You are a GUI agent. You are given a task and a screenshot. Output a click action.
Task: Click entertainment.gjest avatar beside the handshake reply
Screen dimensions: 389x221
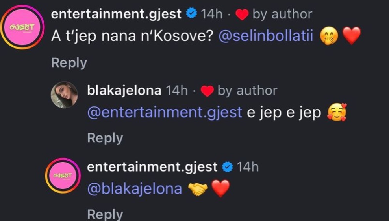(x=63, y=176)
